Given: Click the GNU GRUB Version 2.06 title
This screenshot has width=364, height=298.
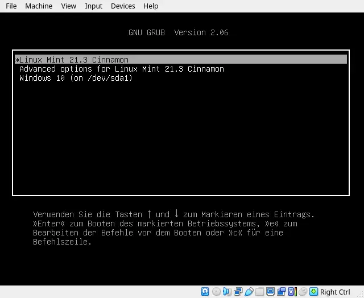Looking at the screenshot, I should 179,32.
